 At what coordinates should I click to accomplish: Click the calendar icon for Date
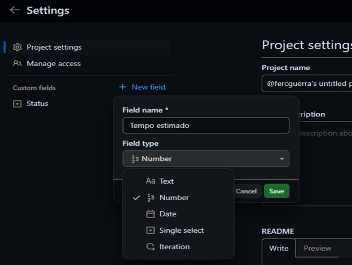coord(150,214)
